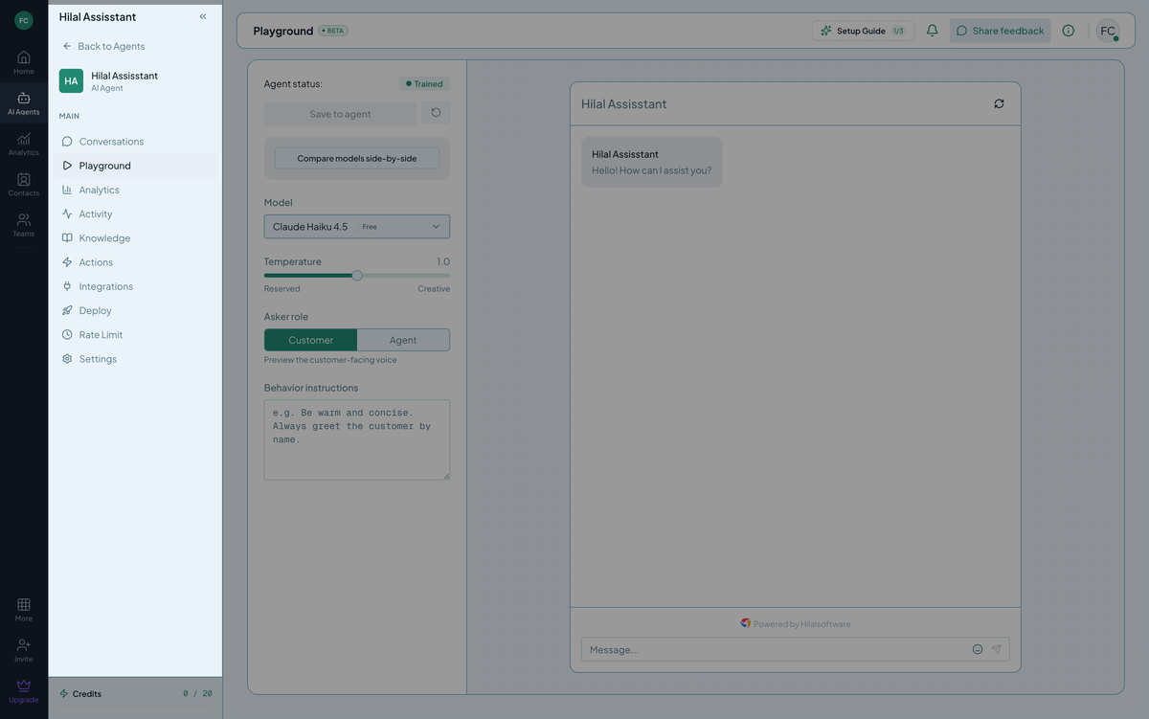Click Powered by Hilalsoftware link
1149x719 pixels.
[796, 624]
